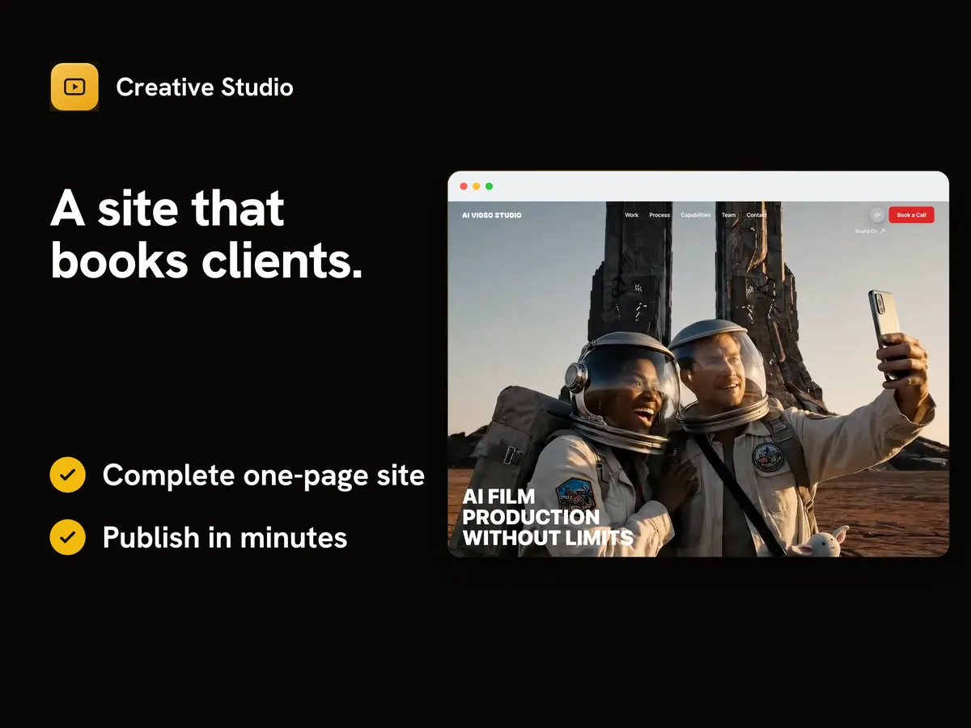Click the 'Publish in minutes' text
Viewport: 971px width, 728px height.
pos(225,537)
